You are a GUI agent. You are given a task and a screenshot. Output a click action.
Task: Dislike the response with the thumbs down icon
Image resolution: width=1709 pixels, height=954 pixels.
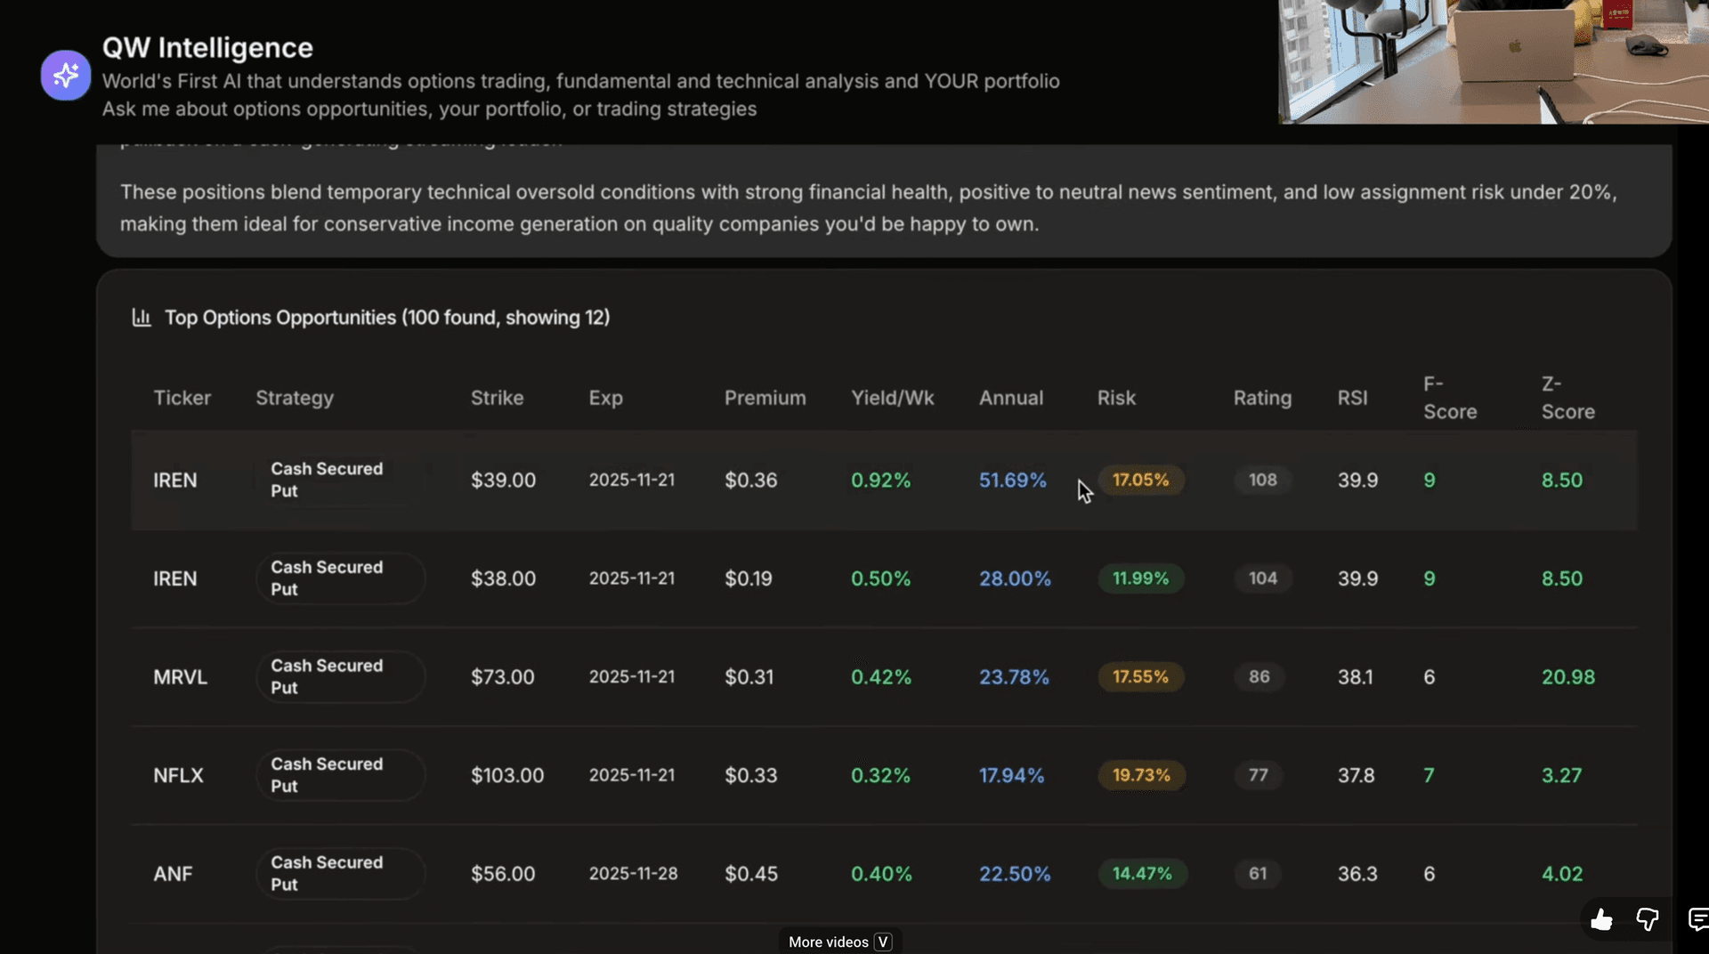point(1648,920)
